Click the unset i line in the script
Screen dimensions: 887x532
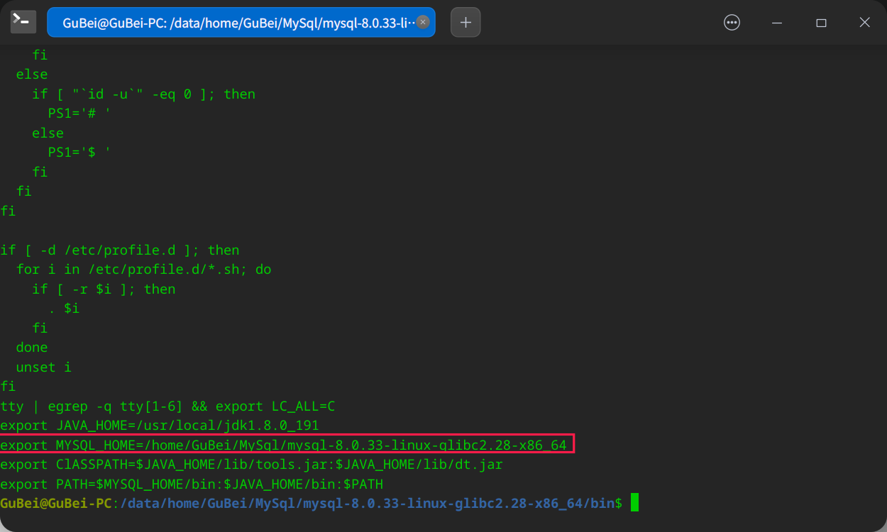43,367
